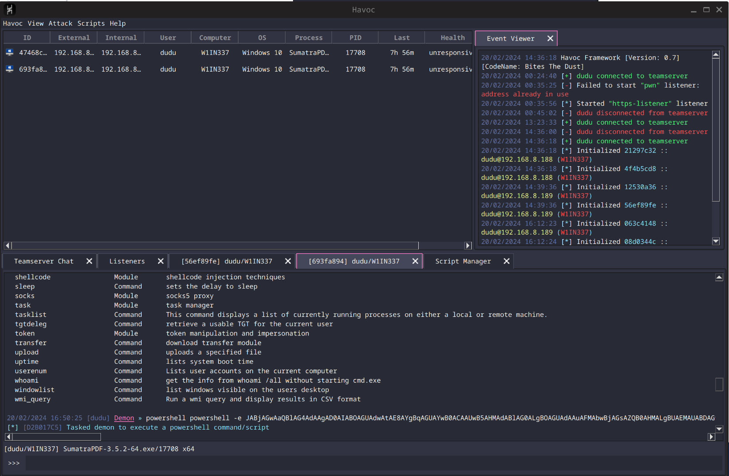Screen dimensions: 729x476
Task: Switch to the Script Manager tab
Action: pyautogui.click(x=463, y=261)
